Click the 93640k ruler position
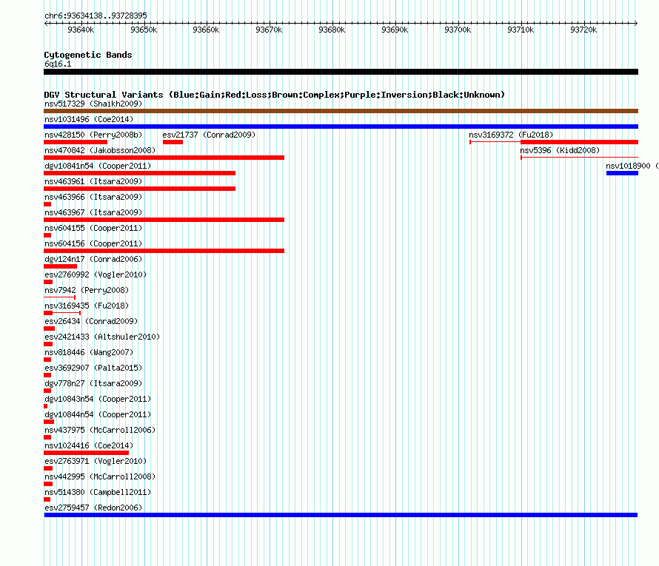The image size is (659, 566). pyautogui.click(x=81, y=30)
